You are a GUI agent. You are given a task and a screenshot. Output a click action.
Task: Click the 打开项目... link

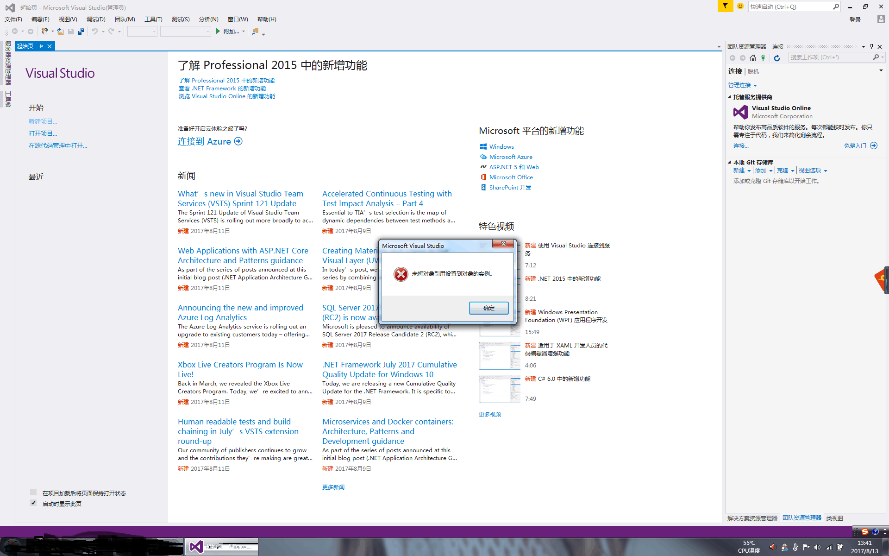tap(43, 133)
